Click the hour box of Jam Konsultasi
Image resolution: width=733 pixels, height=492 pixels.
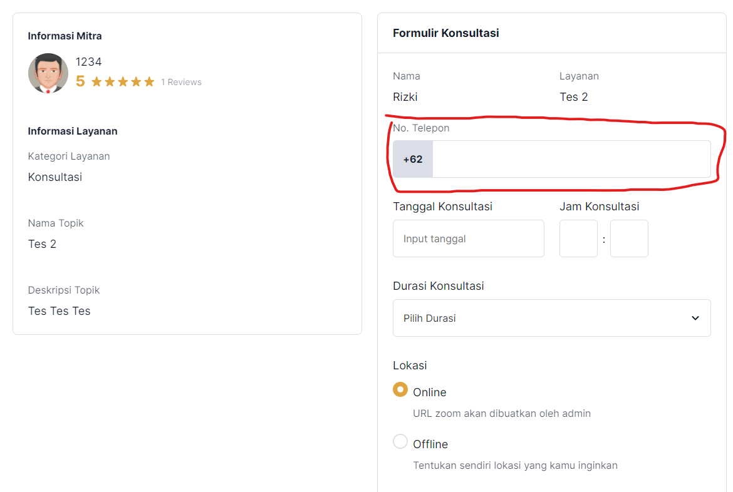click(x=578, y=238)
